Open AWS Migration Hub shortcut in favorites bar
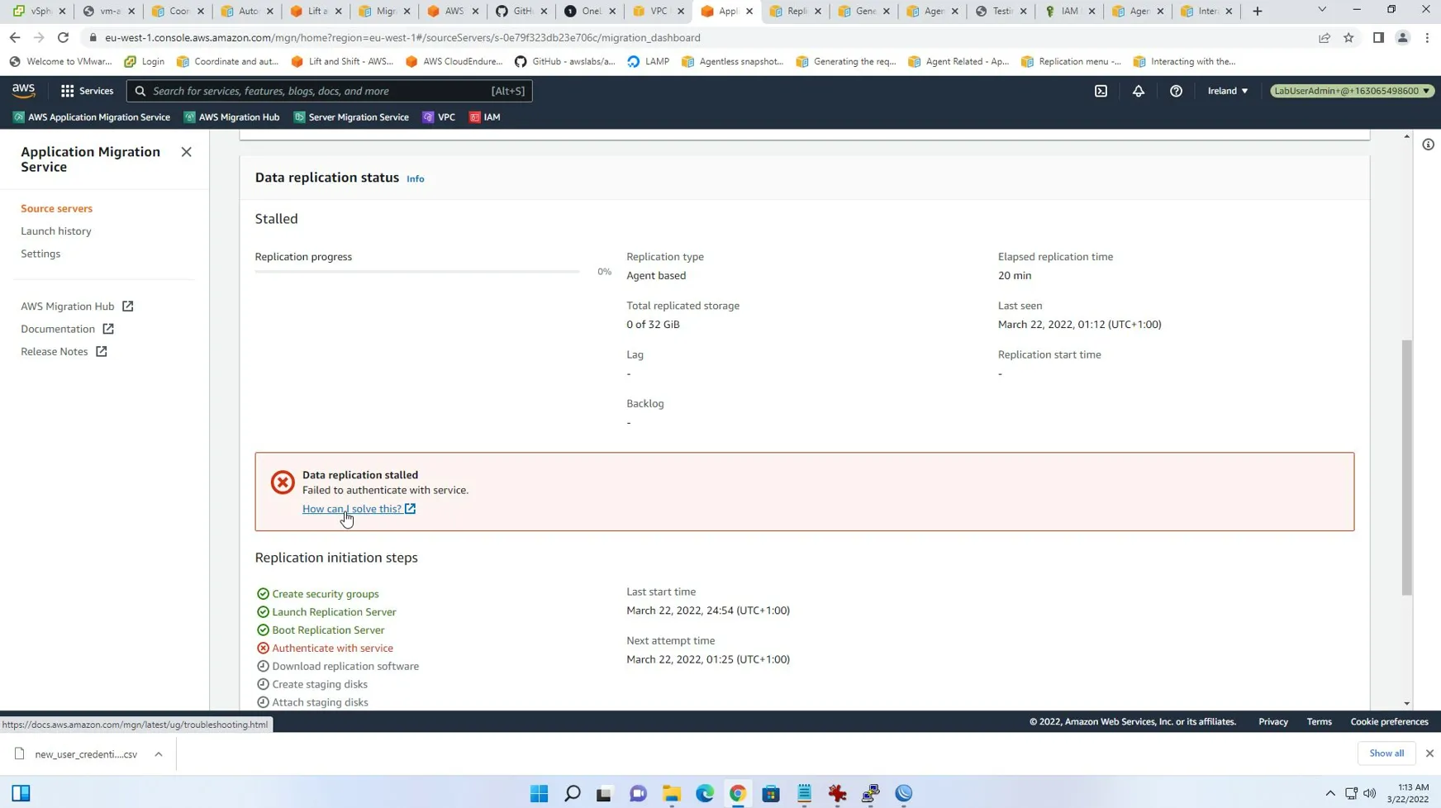The width and height of the screenshot is (1441, 808). tap(231, 117)
